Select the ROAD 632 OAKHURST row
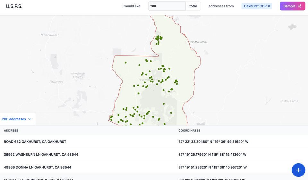The image size is (308, 180). (35, 141)
